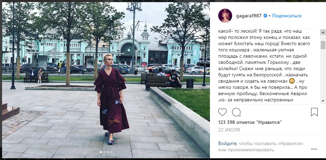Screen dimensions: 326x160
Task: Click the Войдите login link
Action: pos(228,143)
